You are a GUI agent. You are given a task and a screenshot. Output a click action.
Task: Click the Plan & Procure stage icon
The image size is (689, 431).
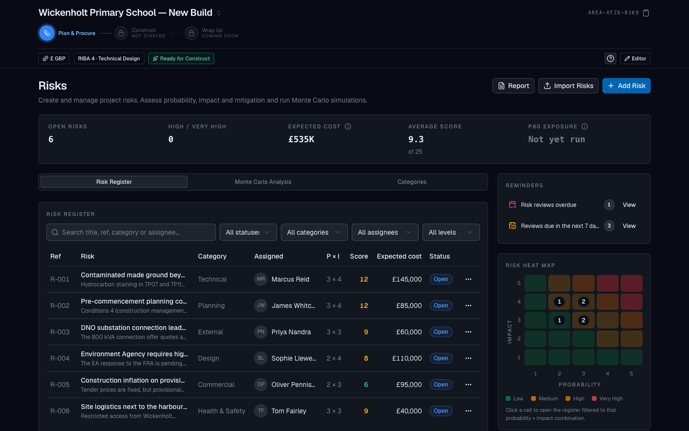point(46,33)
